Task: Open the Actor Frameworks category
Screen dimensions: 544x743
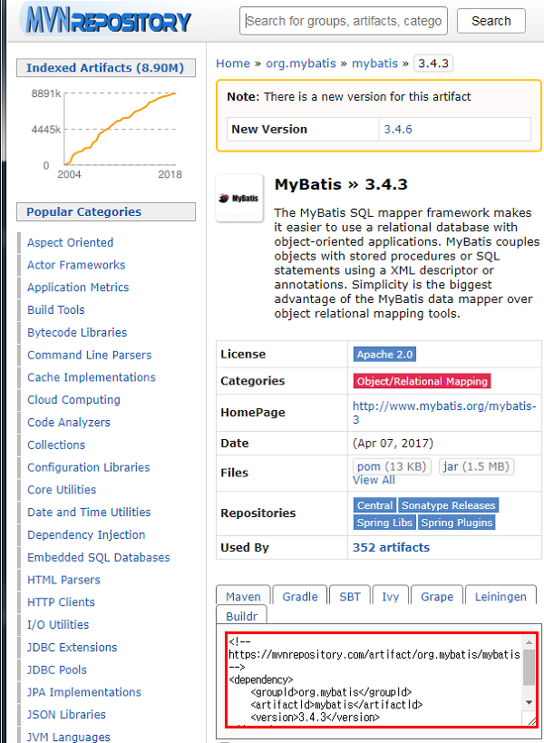Action: [x=76, y=265]
